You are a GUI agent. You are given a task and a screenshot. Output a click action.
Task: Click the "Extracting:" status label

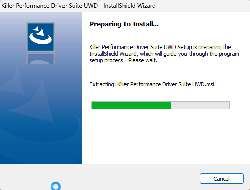click(103, 84)
